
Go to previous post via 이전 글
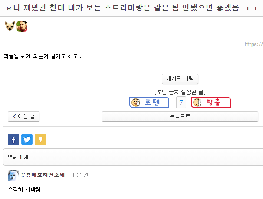pos(23,117)
